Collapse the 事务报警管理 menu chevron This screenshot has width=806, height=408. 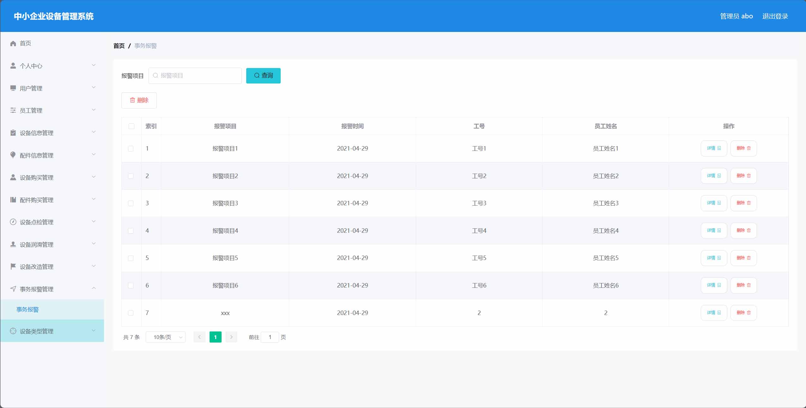click(94, 288)
